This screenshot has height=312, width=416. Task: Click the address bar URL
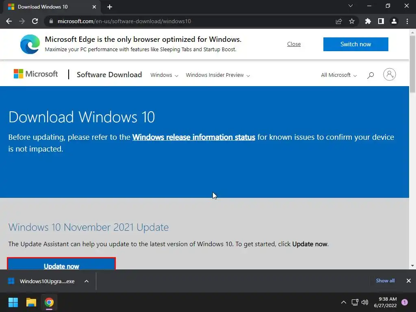[x=124, y=21]
